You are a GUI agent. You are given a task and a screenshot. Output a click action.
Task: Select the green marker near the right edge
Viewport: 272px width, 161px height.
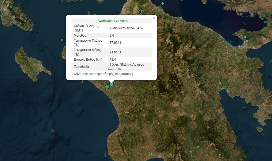pyautogui.click(x=262, y=19)
